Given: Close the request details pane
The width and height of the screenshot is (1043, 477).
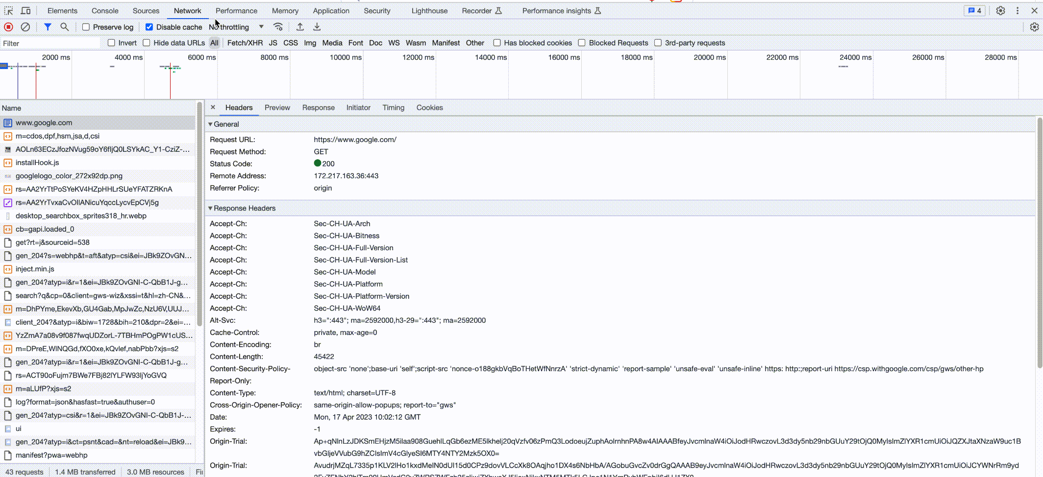Looking at the screenshot, I should (213, 107).
